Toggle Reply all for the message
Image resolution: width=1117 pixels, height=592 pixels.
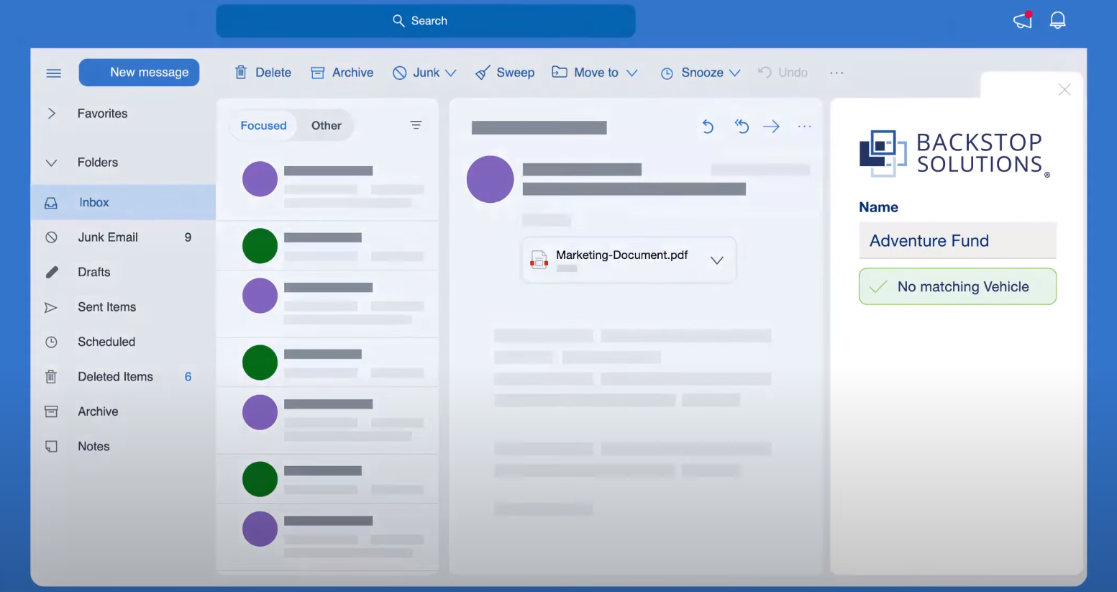coord(742,126)
